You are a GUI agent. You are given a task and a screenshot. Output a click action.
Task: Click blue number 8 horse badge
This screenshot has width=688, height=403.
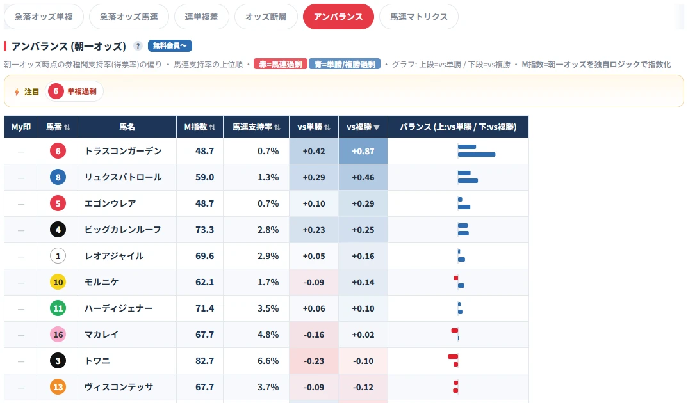[x=58, y=177]
